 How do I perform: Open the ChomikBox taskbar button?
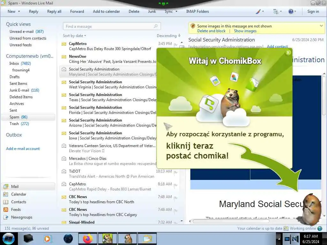[108, 239]
